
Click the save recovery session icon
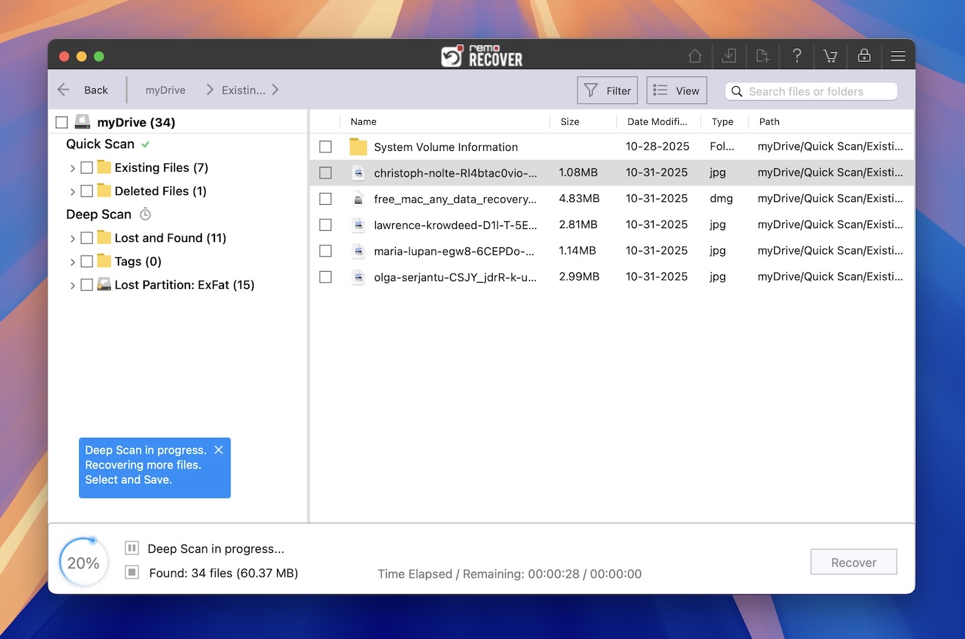(x=729, y=56)
